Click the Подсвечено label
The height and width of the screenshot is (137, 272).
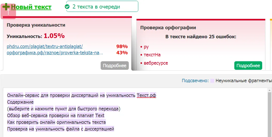195,81
